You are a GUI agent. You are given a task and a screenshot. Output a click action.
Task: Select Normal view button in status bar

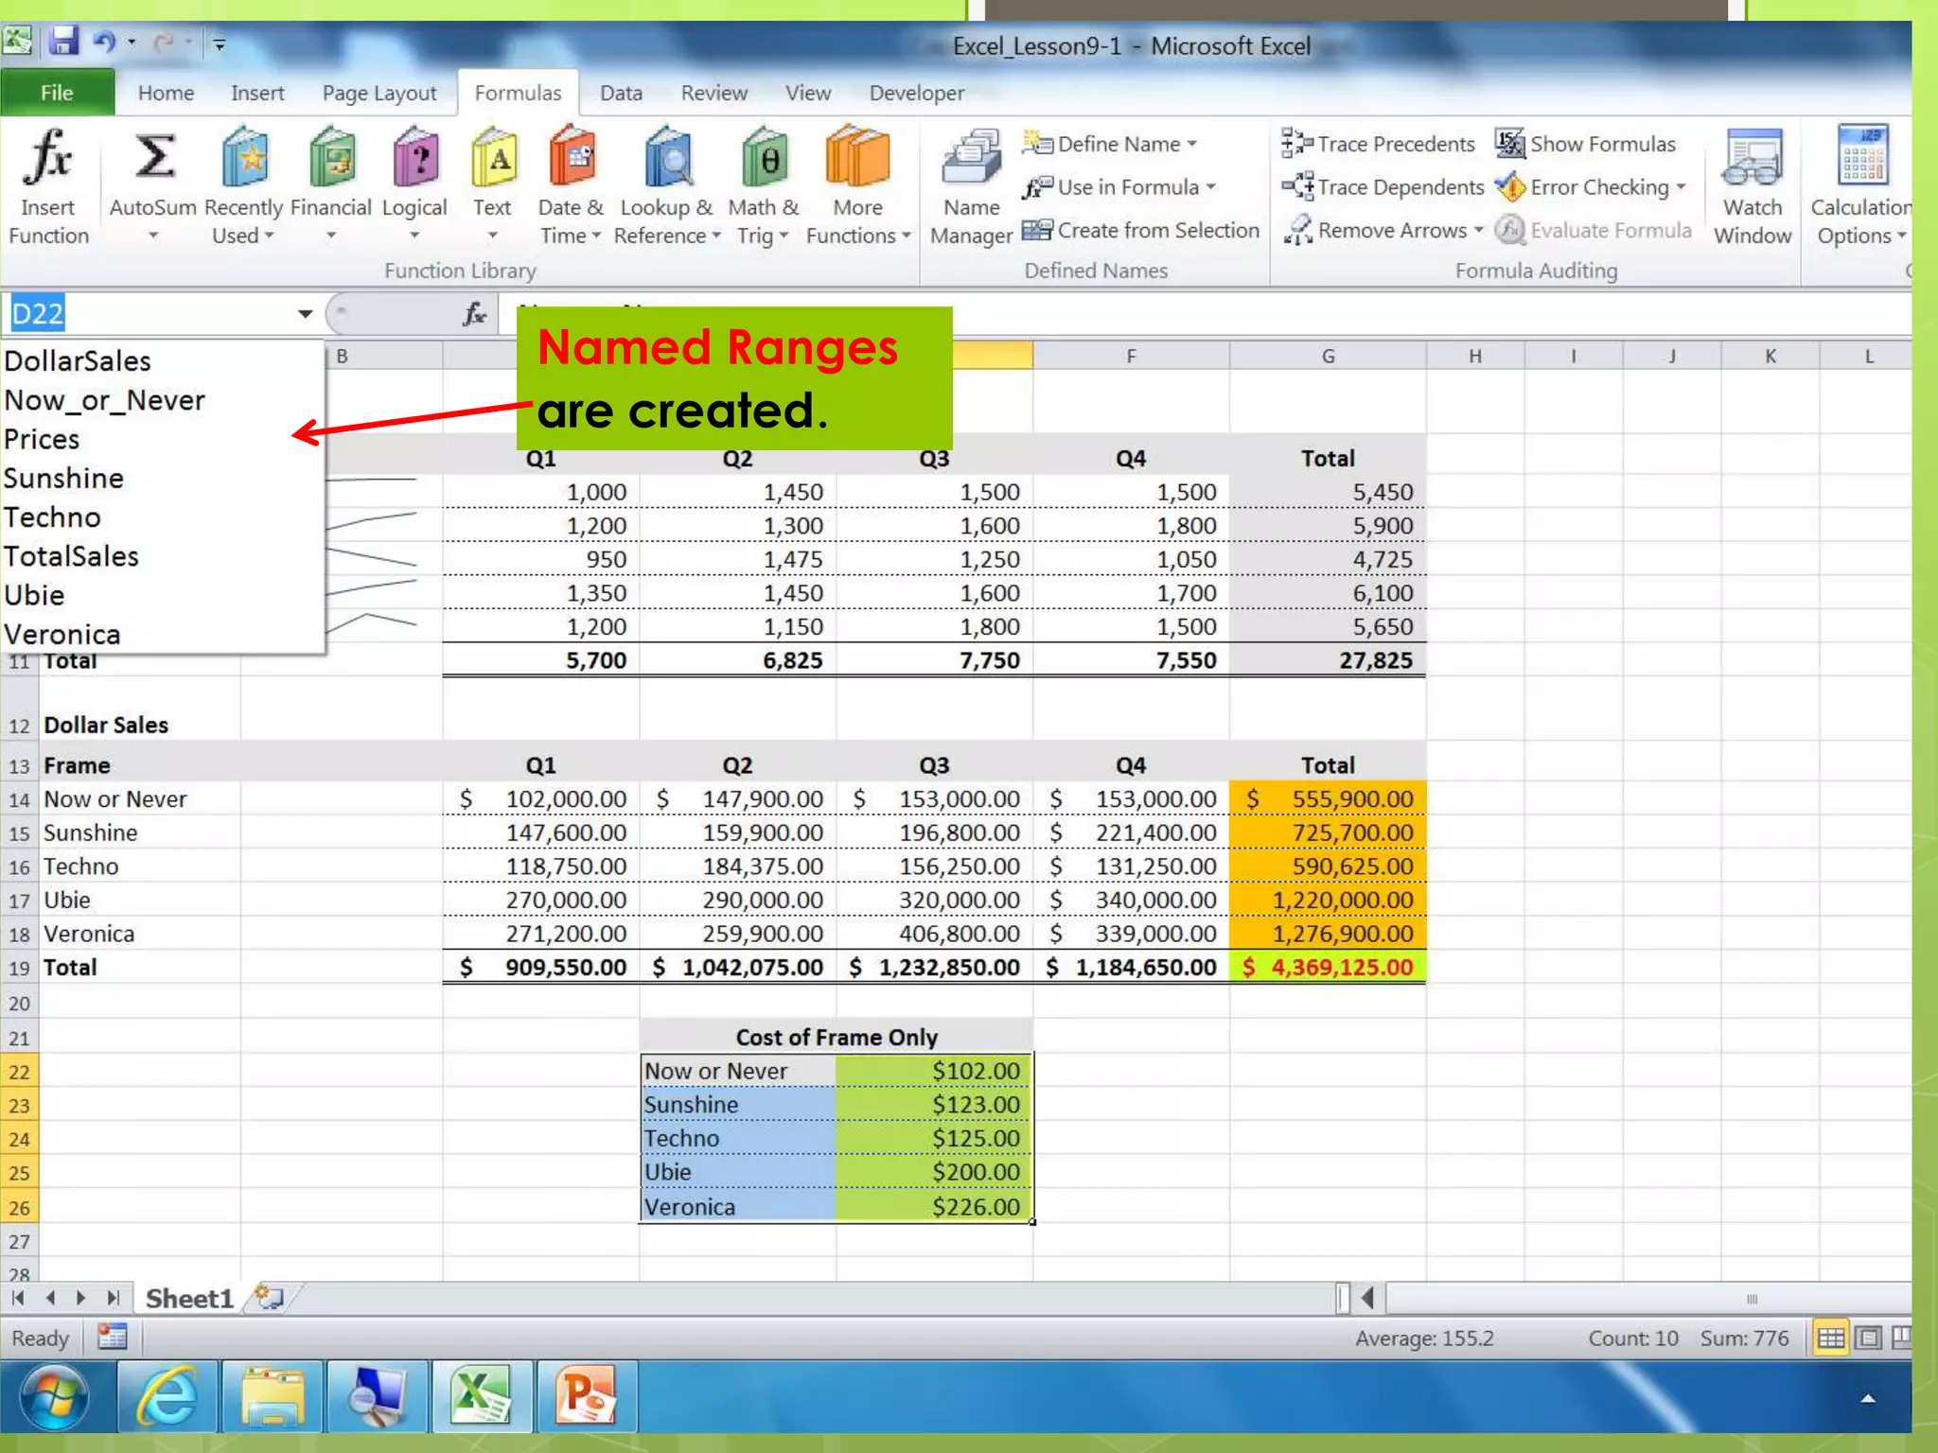click(1830, 1338)
